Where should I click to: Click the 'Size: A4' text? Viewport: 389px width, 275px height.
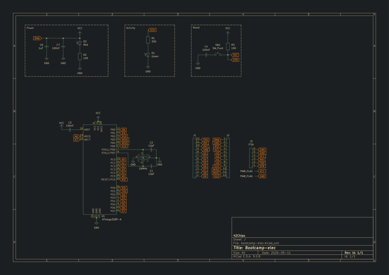239,253
